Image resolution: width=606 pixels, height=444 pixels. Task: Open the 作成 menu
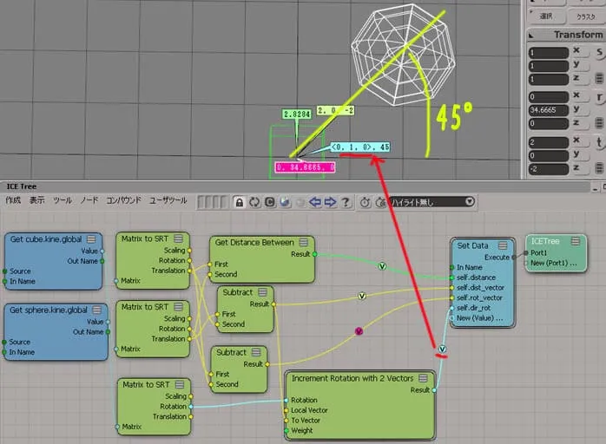(13, 200)
